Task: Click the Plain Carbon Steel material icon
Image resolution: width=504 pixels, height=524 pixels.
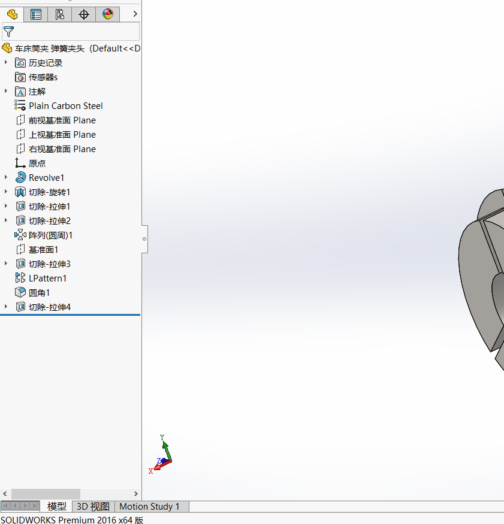Action: pyautogui.click(x=20, y=105)
